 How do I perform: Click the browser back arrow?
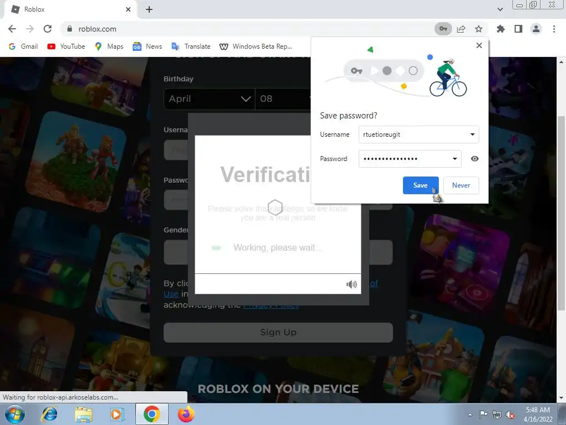click(x=12, y=29)
